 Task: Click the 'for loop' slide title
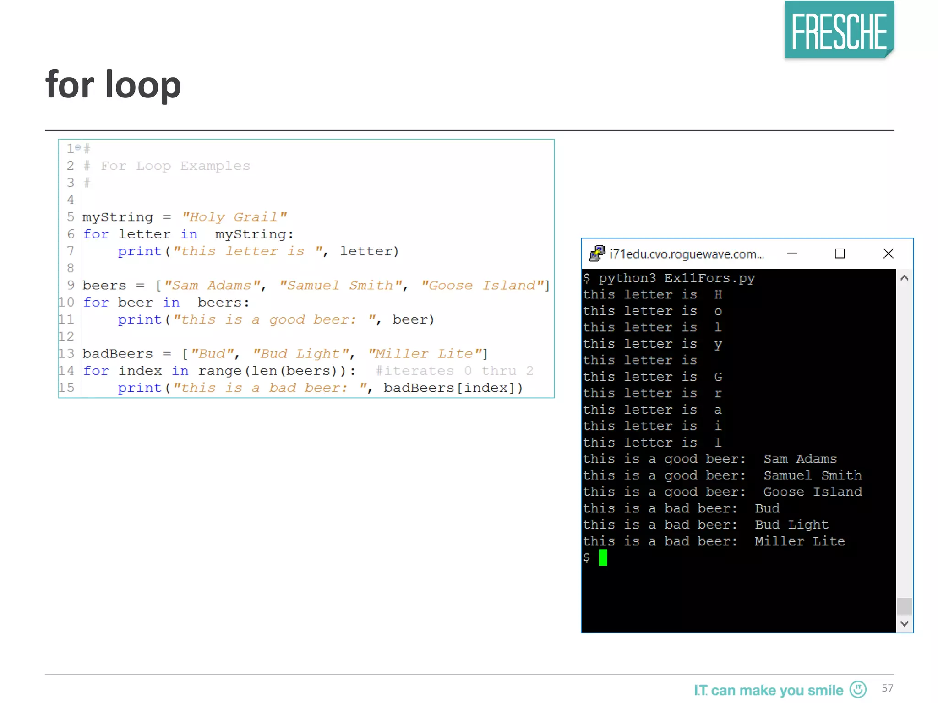(x=113, y=85)
